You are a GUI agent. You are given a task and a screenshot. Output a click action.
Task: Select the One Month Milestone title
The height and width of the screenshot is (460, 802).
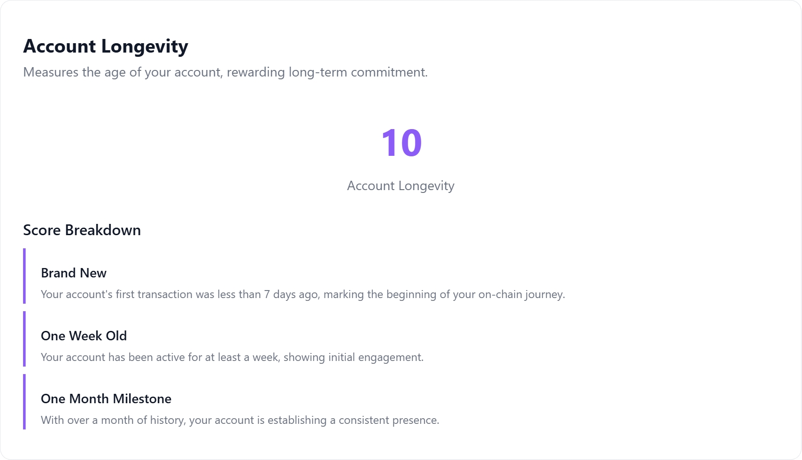click(x=106, y=399)
